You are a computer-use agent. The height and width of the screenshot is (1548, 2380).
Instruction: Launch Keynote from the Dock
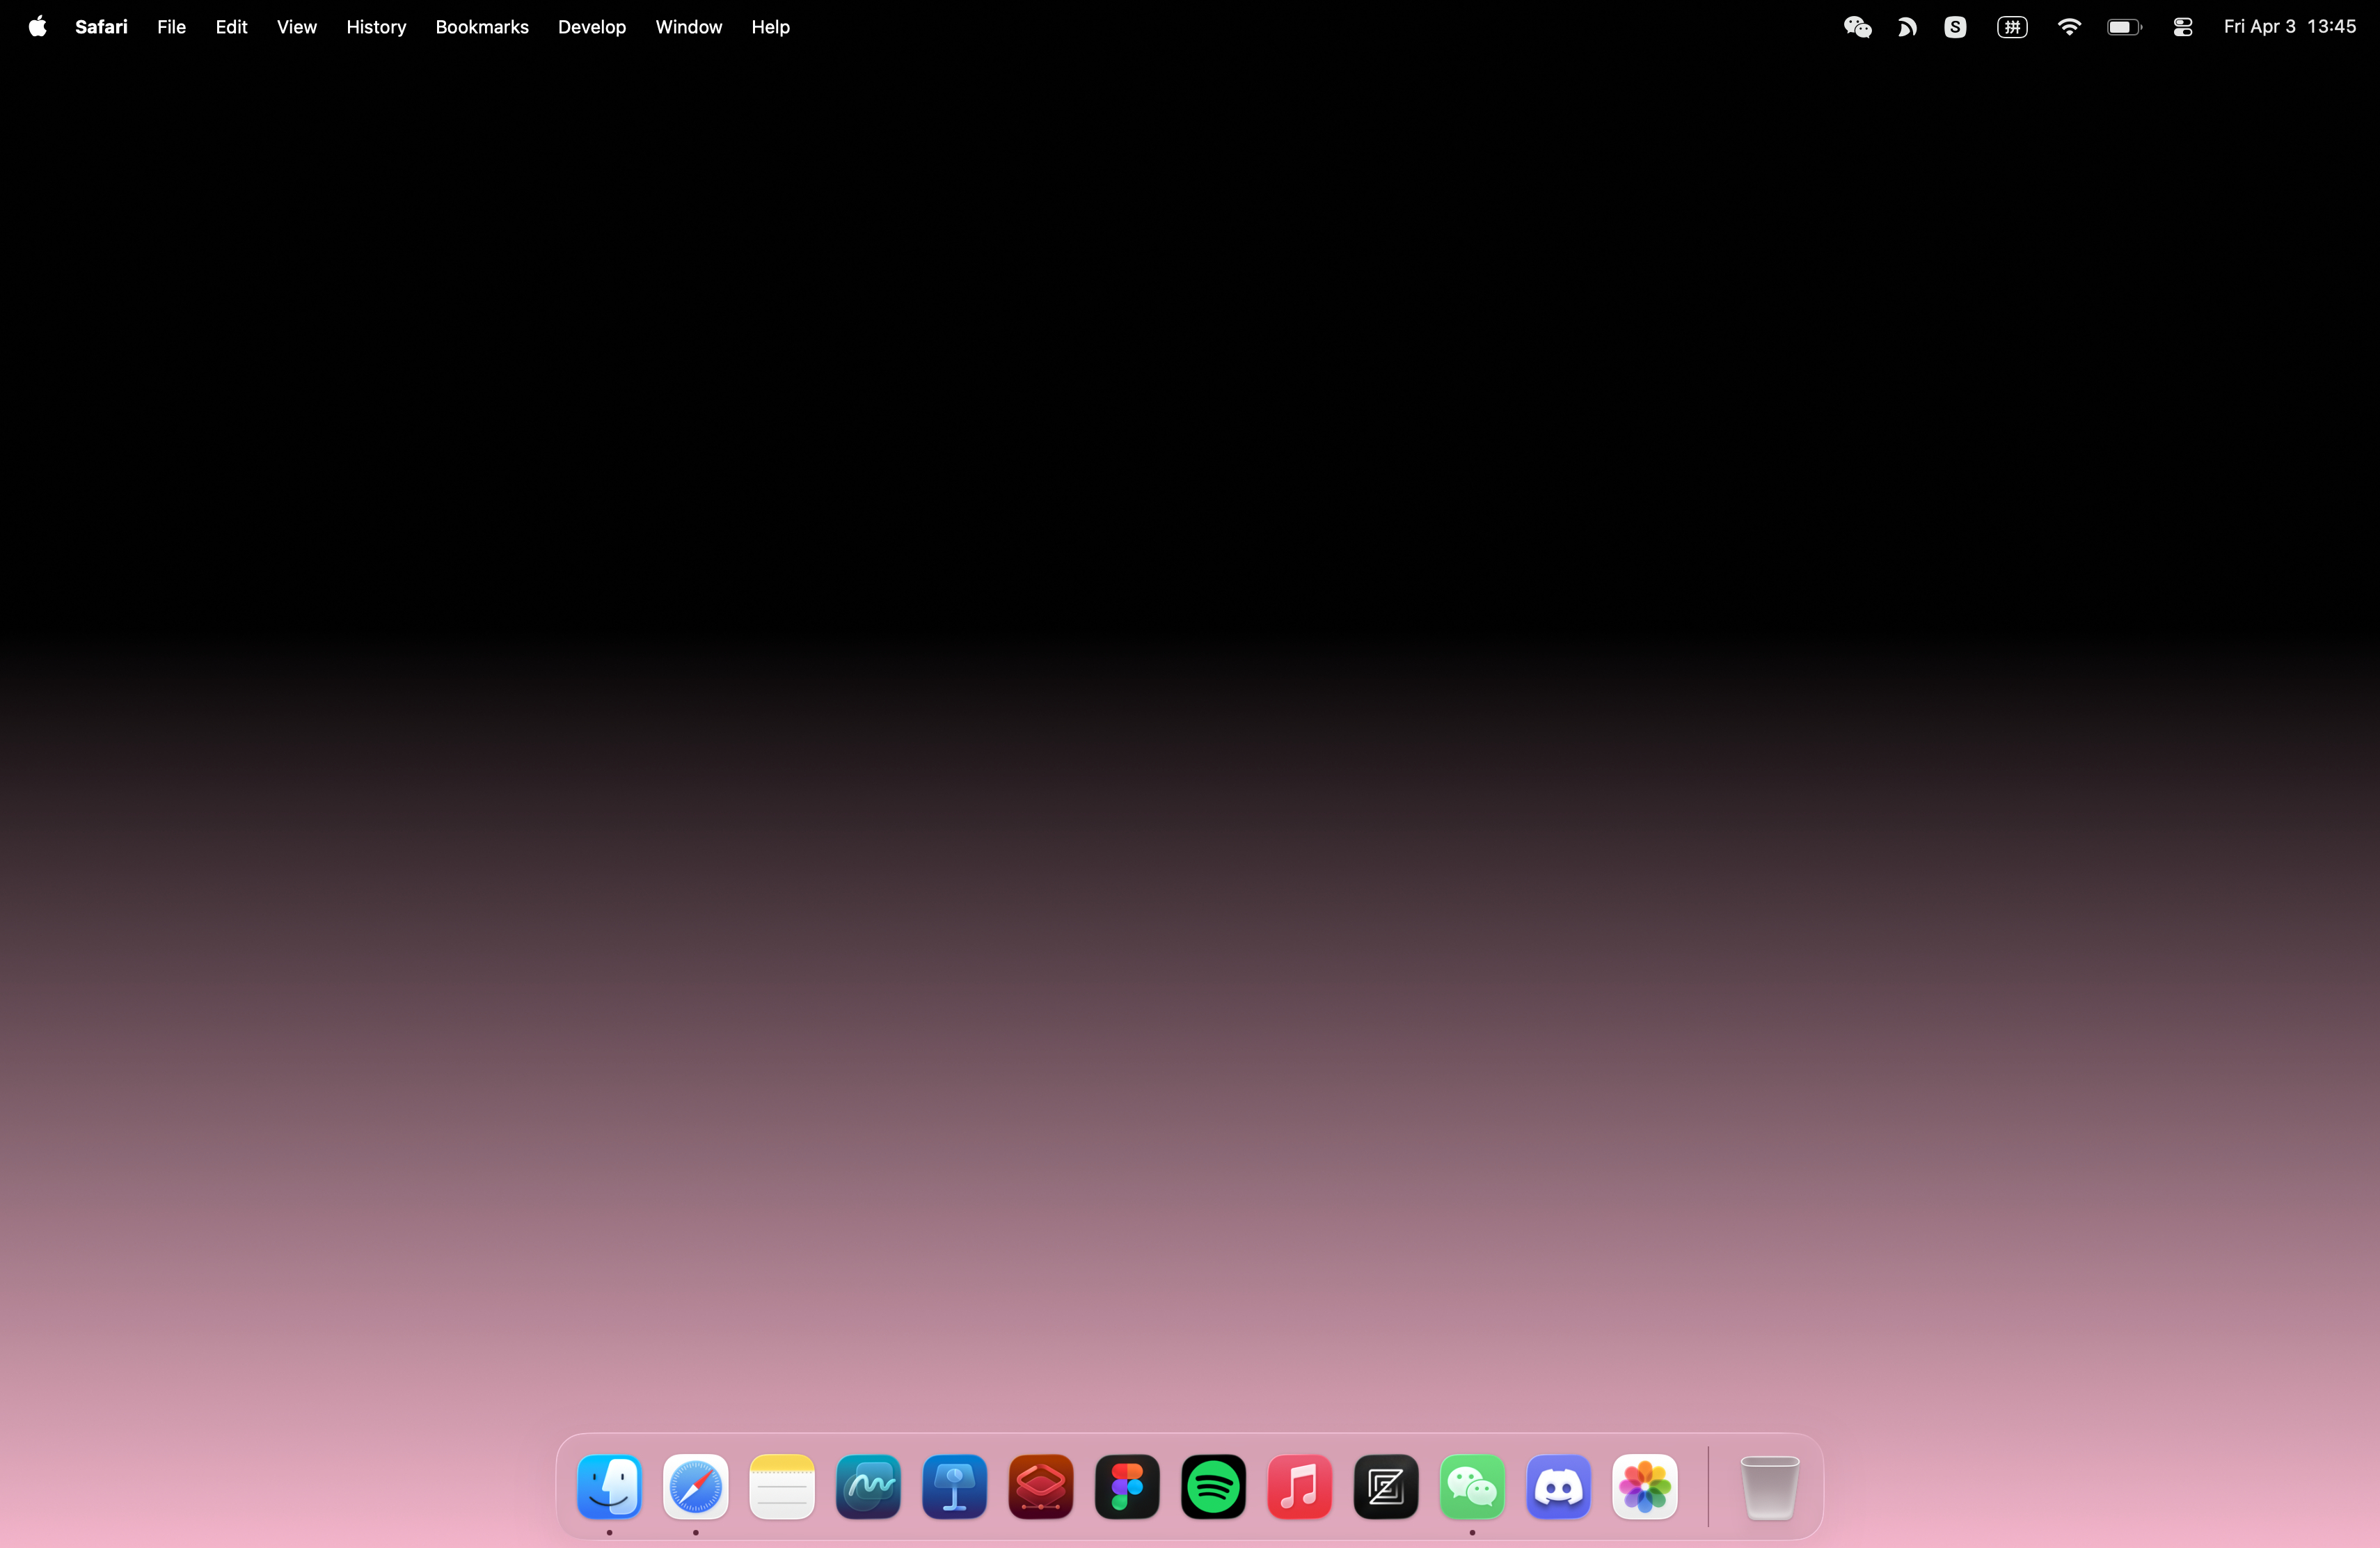pos(954,1487)
